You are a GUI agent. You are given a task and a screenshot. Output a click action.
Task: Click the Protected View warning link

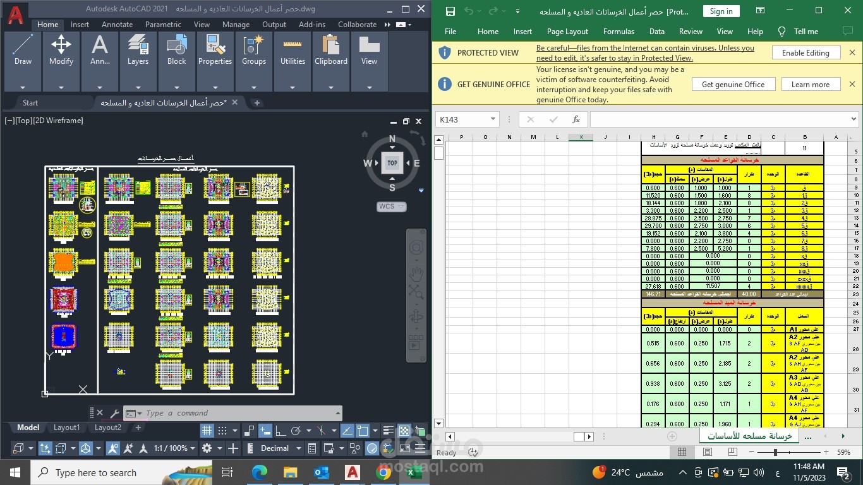tap(645, 53)
